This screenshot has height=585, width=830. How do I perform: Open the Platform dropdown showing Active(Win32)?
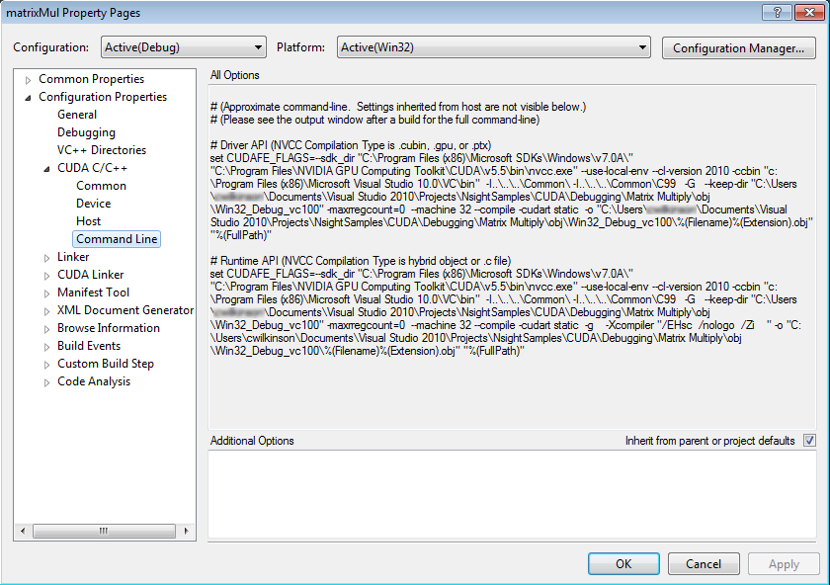coord(492,46)
